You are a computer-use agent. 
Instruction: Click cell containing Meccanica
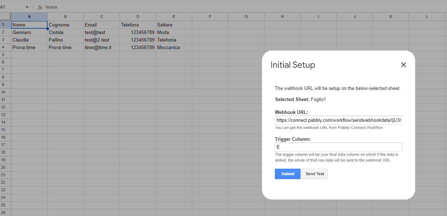(x=174, y=47)
